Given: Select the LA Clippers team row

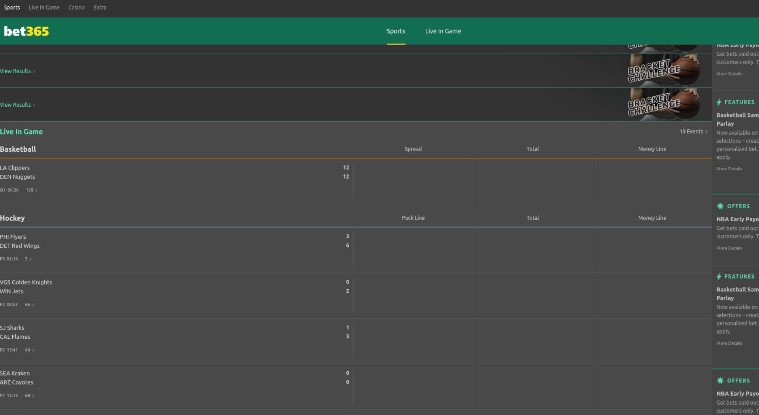Looking at the screenshot, I should click(15, 168).
